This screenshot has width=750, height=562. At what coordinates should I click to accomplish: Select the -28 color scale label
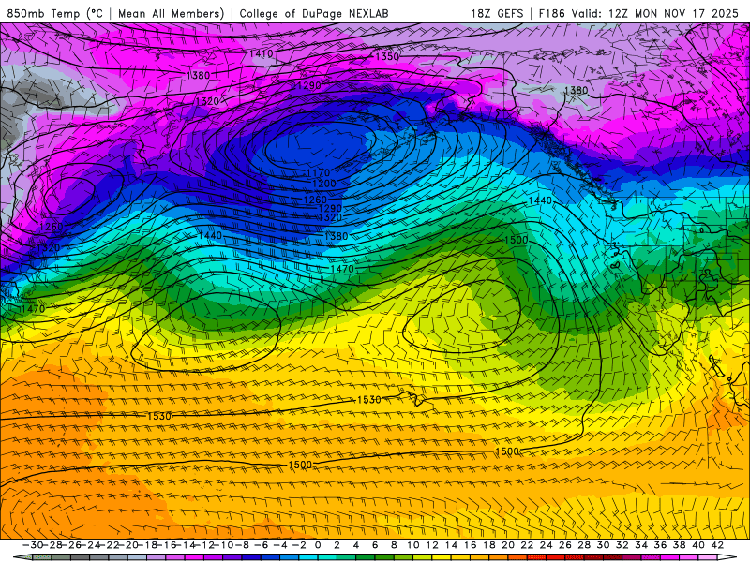53,545
